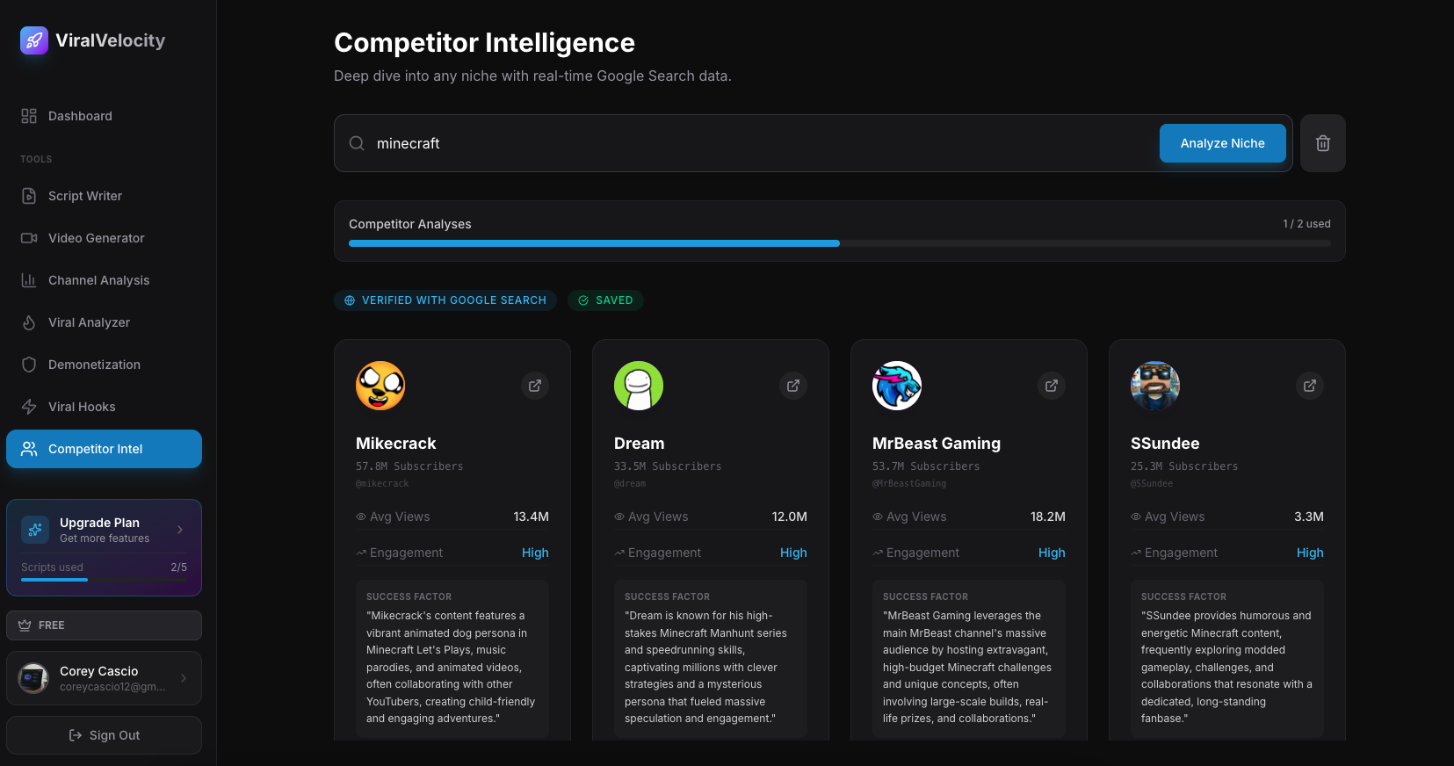Open Channel Analysis
Viewport: 1454px width, 766px height.
click(104, 280)
